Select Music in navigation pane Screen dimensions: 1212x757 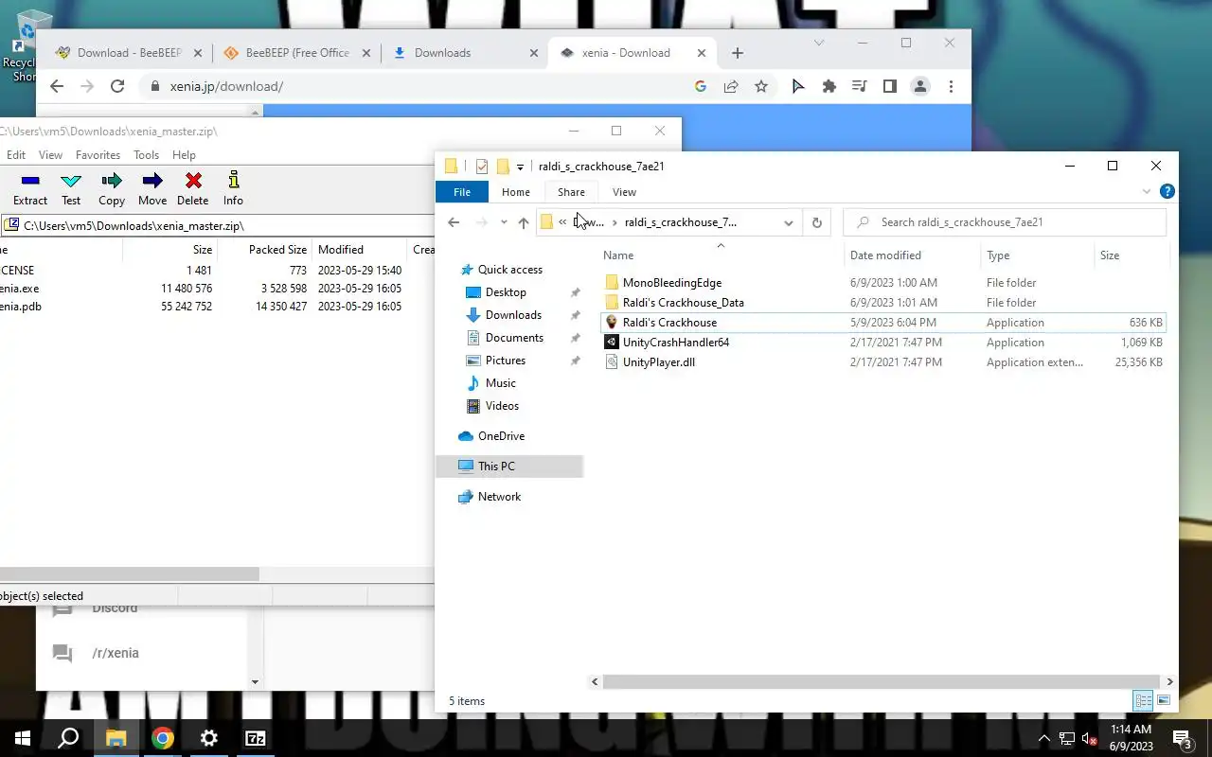(x=501, y=383)
